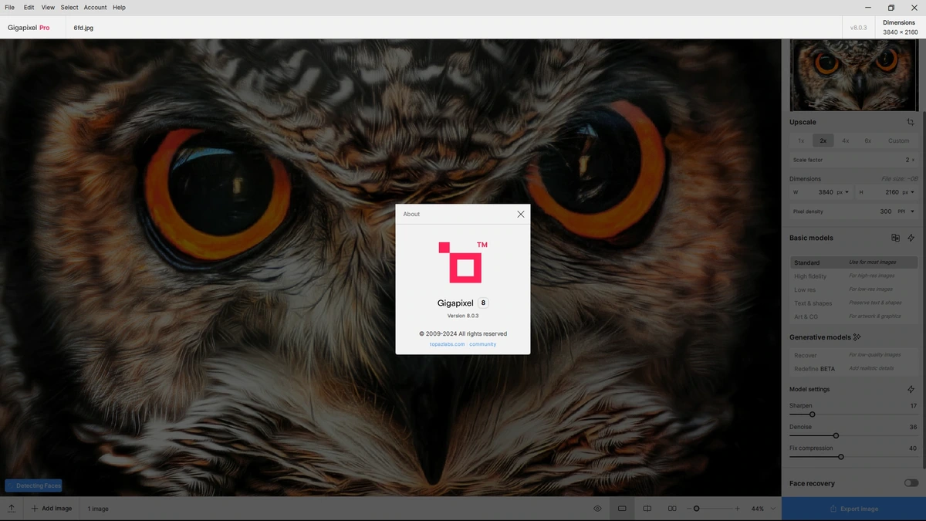Click the compare models icon in Basic models

pos(896,238)
